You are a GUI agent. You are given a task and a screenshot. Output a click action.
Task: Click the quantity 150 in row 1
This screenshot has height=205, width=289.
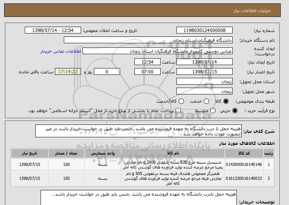[x=66, y=164]
